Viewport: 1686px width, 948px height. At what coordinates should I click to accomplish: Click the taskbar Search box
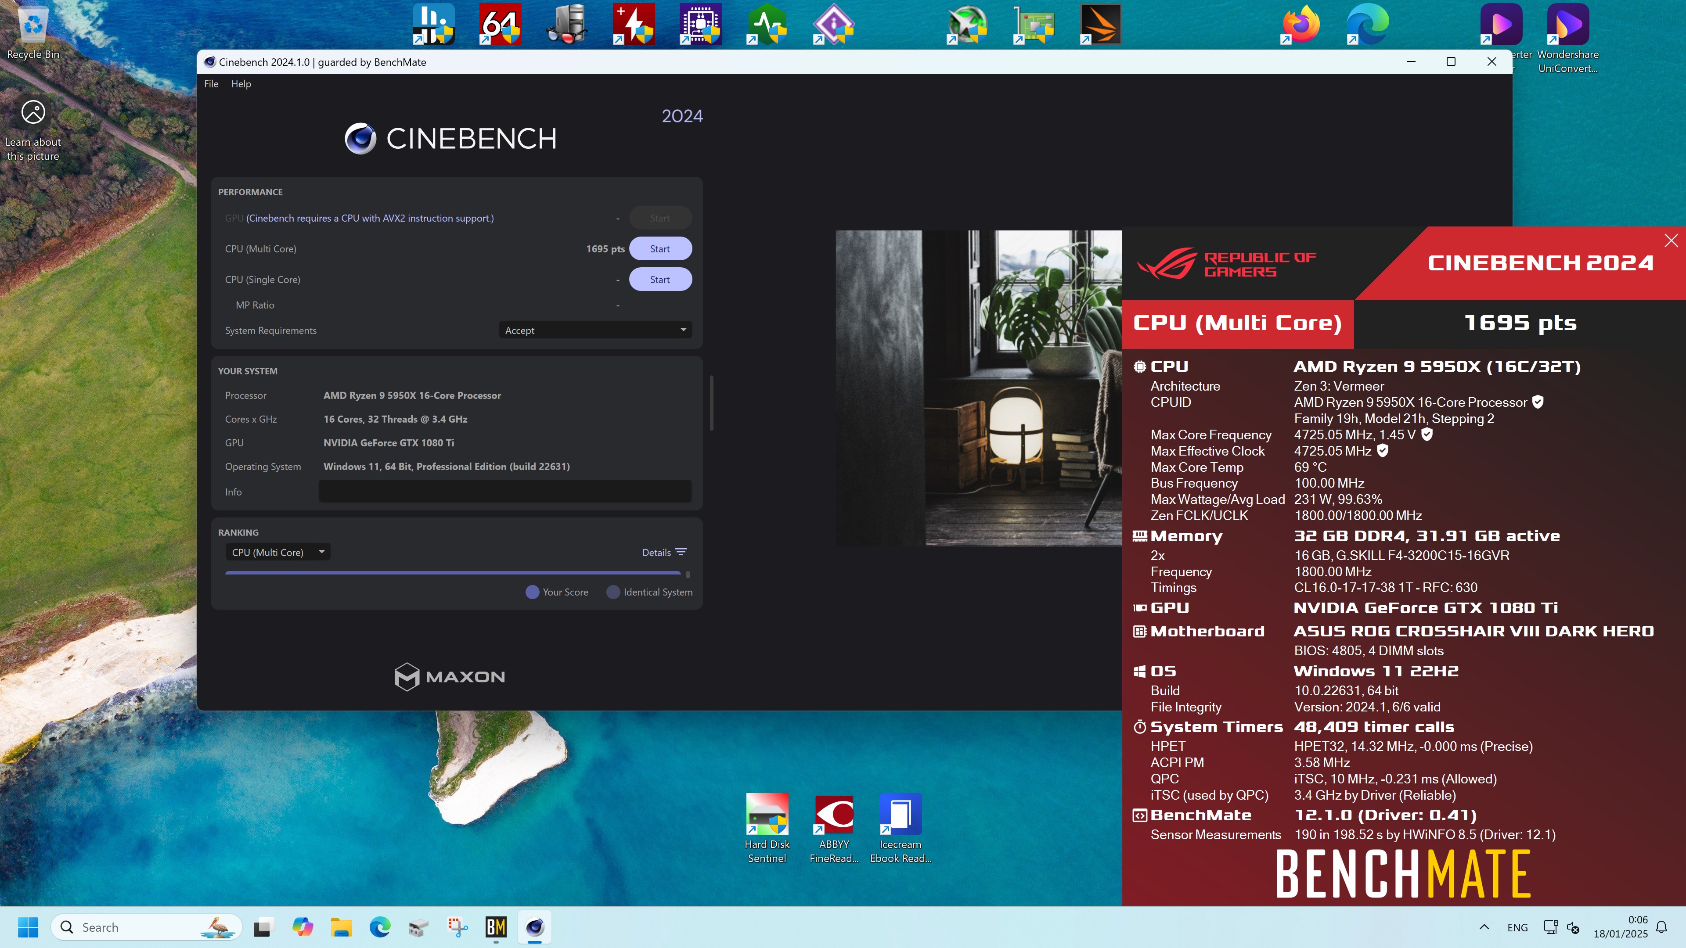(147, 927)
